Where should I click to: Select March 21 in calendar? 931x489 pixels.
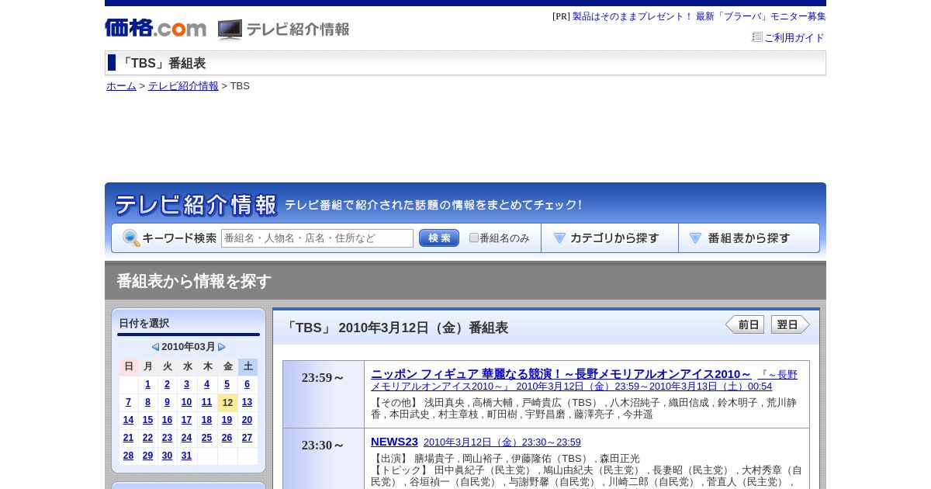(128, 438)
